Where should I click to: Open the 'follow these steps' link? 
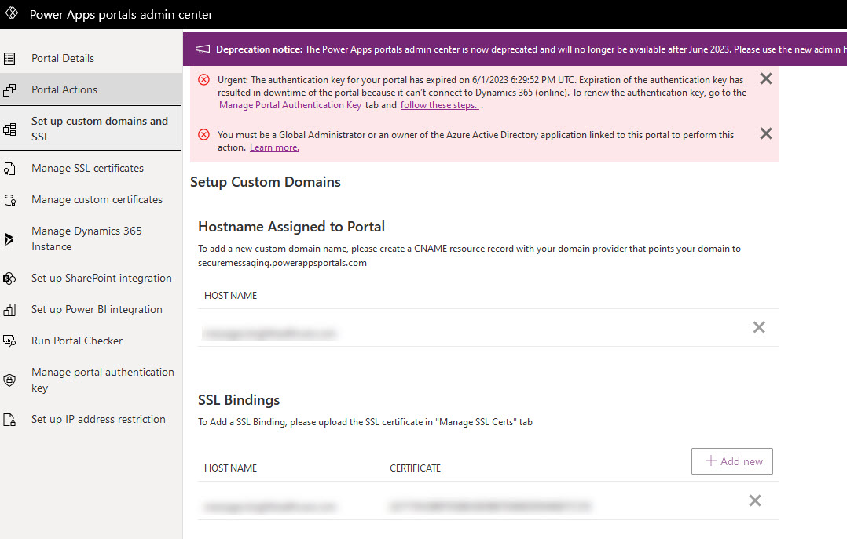click(x=439, y=105)
